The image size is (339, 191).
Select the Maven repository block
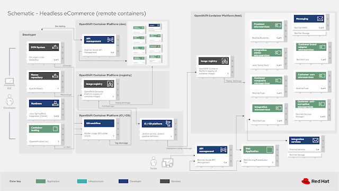coord(44,82)
